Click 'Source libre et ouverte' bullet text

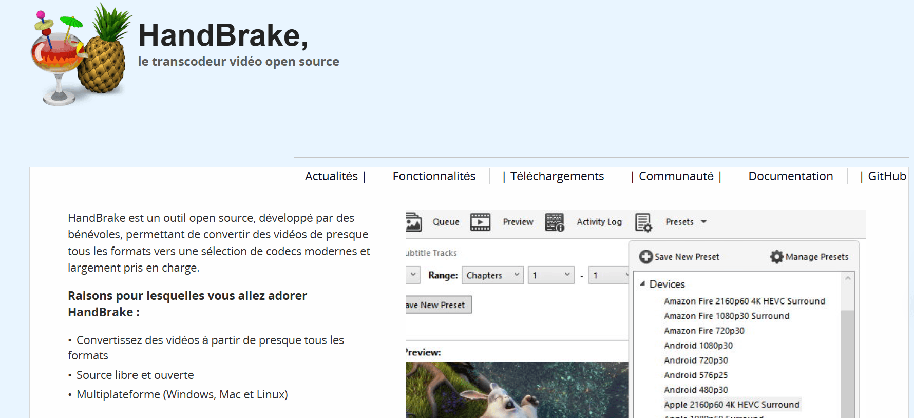click(x=135, y=375)
